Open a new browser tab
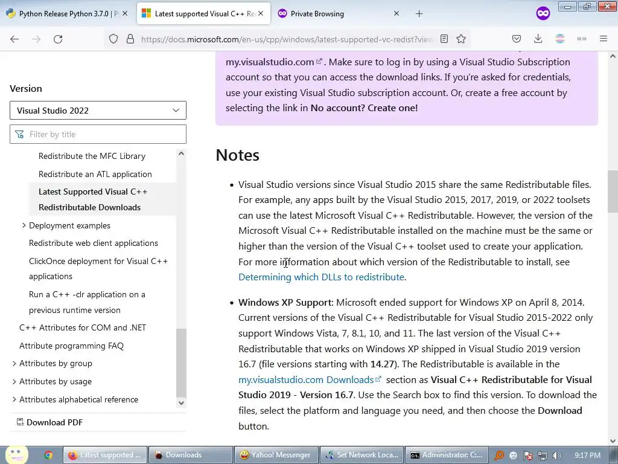The image size is (618, 464). (x=419, y=14)
